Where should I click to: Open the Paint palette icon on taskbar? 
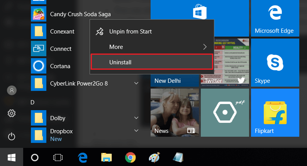(154, 158)
